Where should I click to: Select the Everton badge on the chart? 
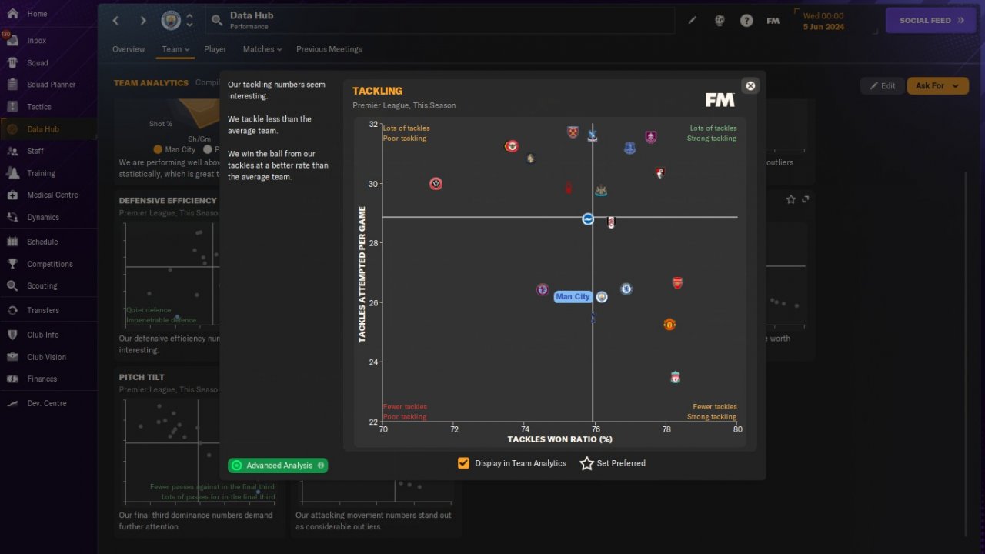pyautogui.click(x=629, y=149)
